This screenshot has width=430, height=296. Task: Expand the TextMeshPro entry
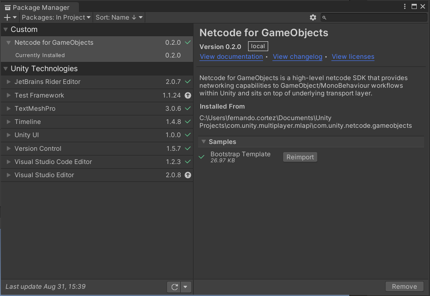pos(9,109)
